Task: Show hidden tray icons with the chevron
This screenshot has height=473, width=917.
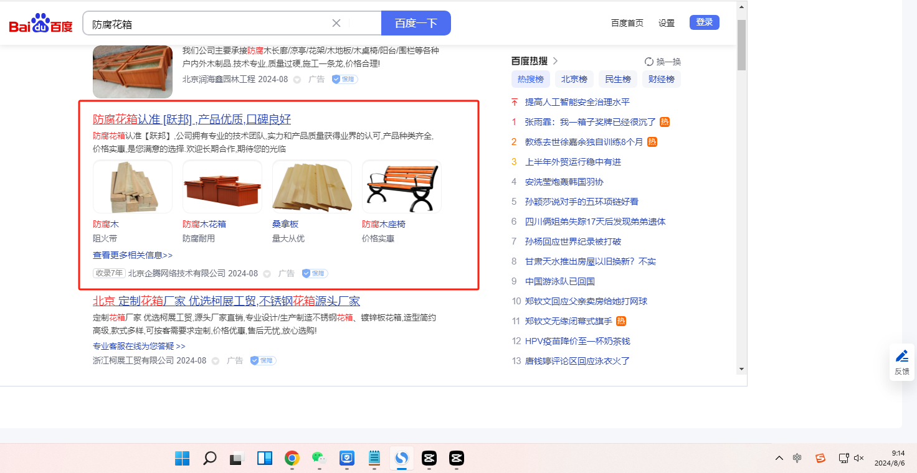Action: point(779,458)
